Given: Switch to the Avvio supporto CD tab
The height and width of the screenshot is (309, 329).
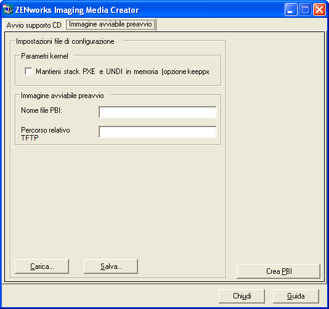Looking at the screenshot, I should 34,25.
